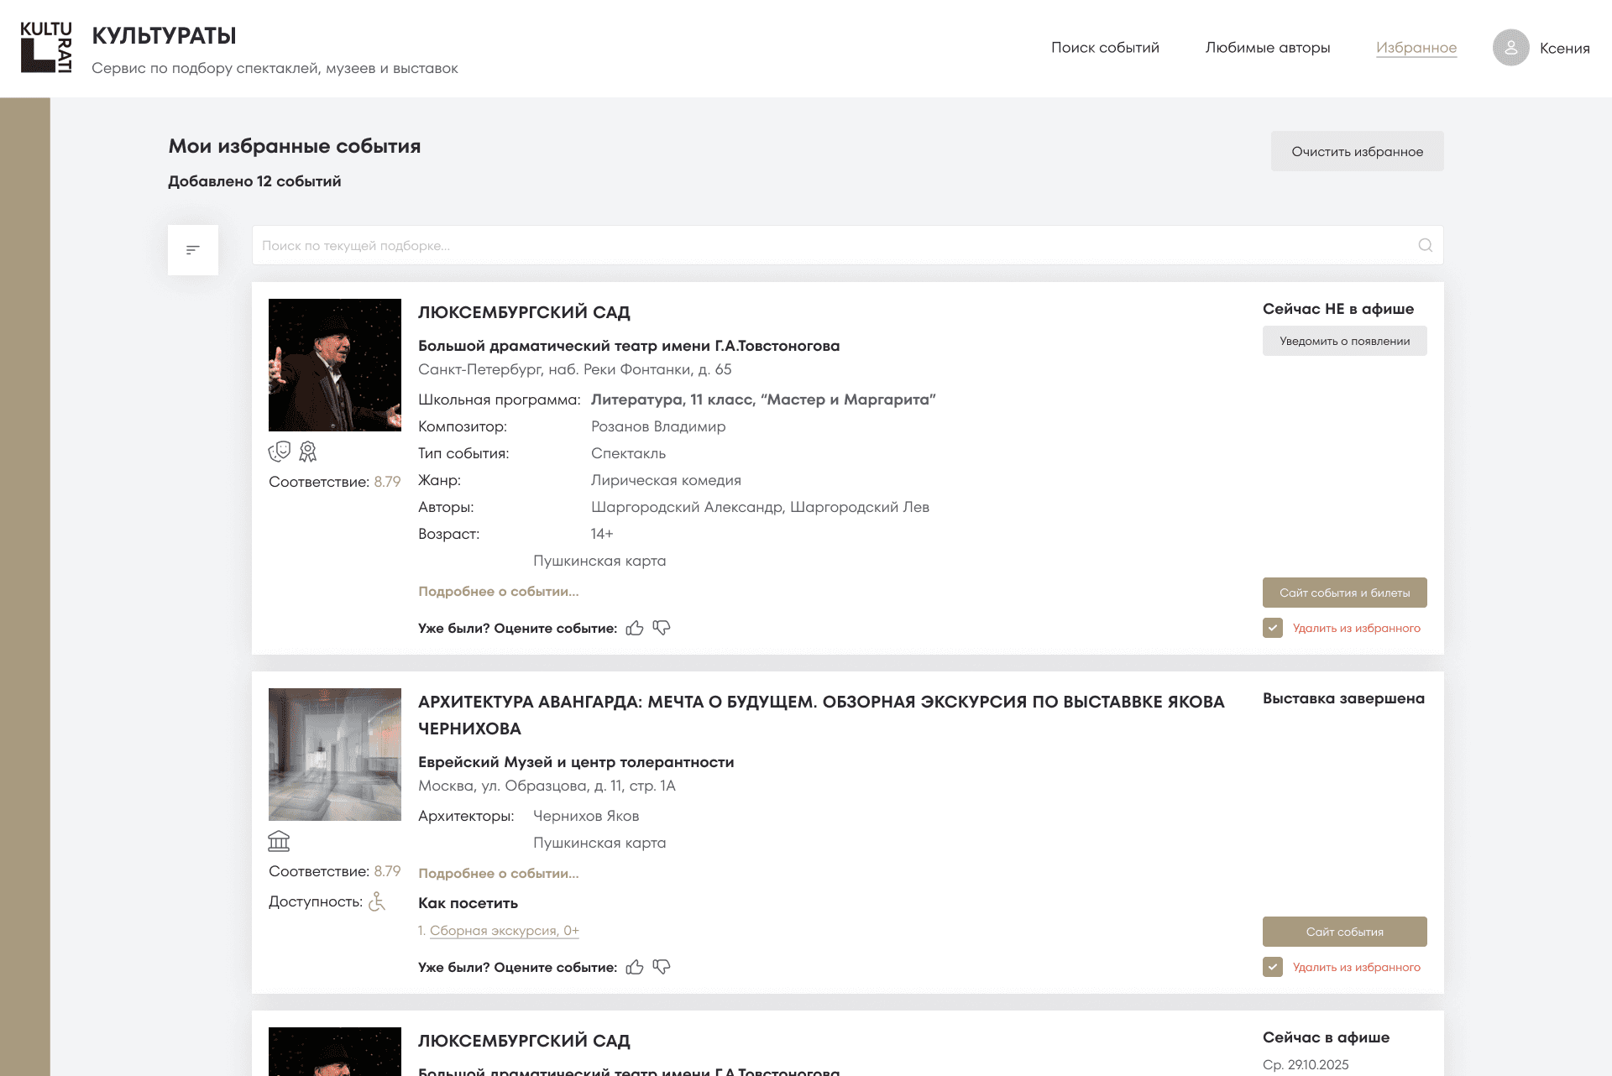This screenshot has width=1612, height=1076.
Task: Go to Любимые авторы page
Action: [x=1267, y=48]
